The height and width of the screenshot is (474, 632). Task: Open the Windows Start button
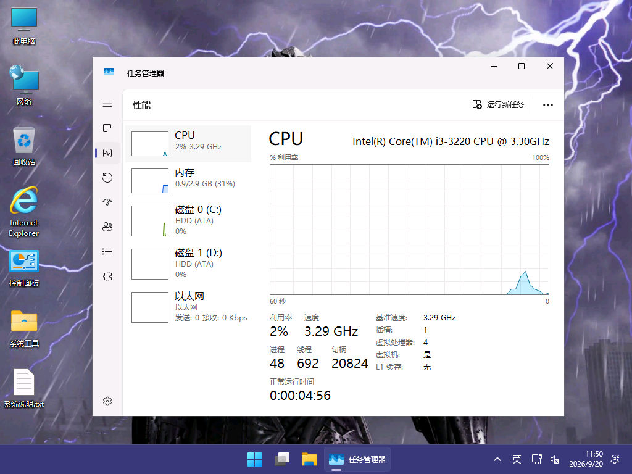pos(254,459)
